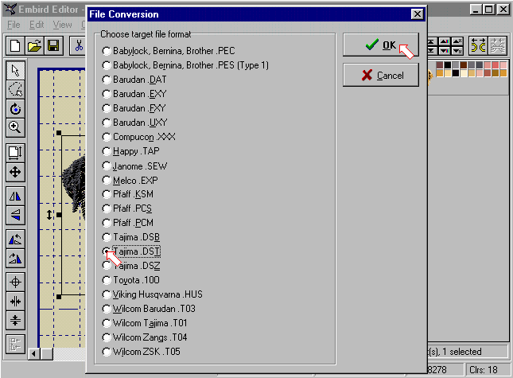Mirror design horizontally with the triangles icon
513x378 pixels.
[x=15, y=197]
